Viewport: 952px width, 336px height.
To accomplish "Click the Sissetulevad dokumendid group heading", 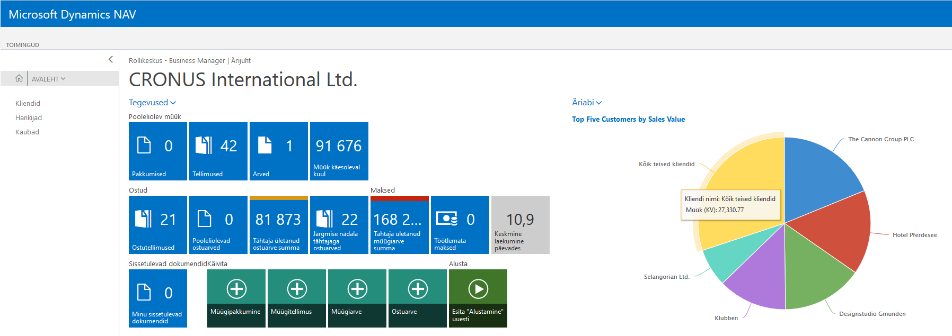I will (x=168, y=264).
